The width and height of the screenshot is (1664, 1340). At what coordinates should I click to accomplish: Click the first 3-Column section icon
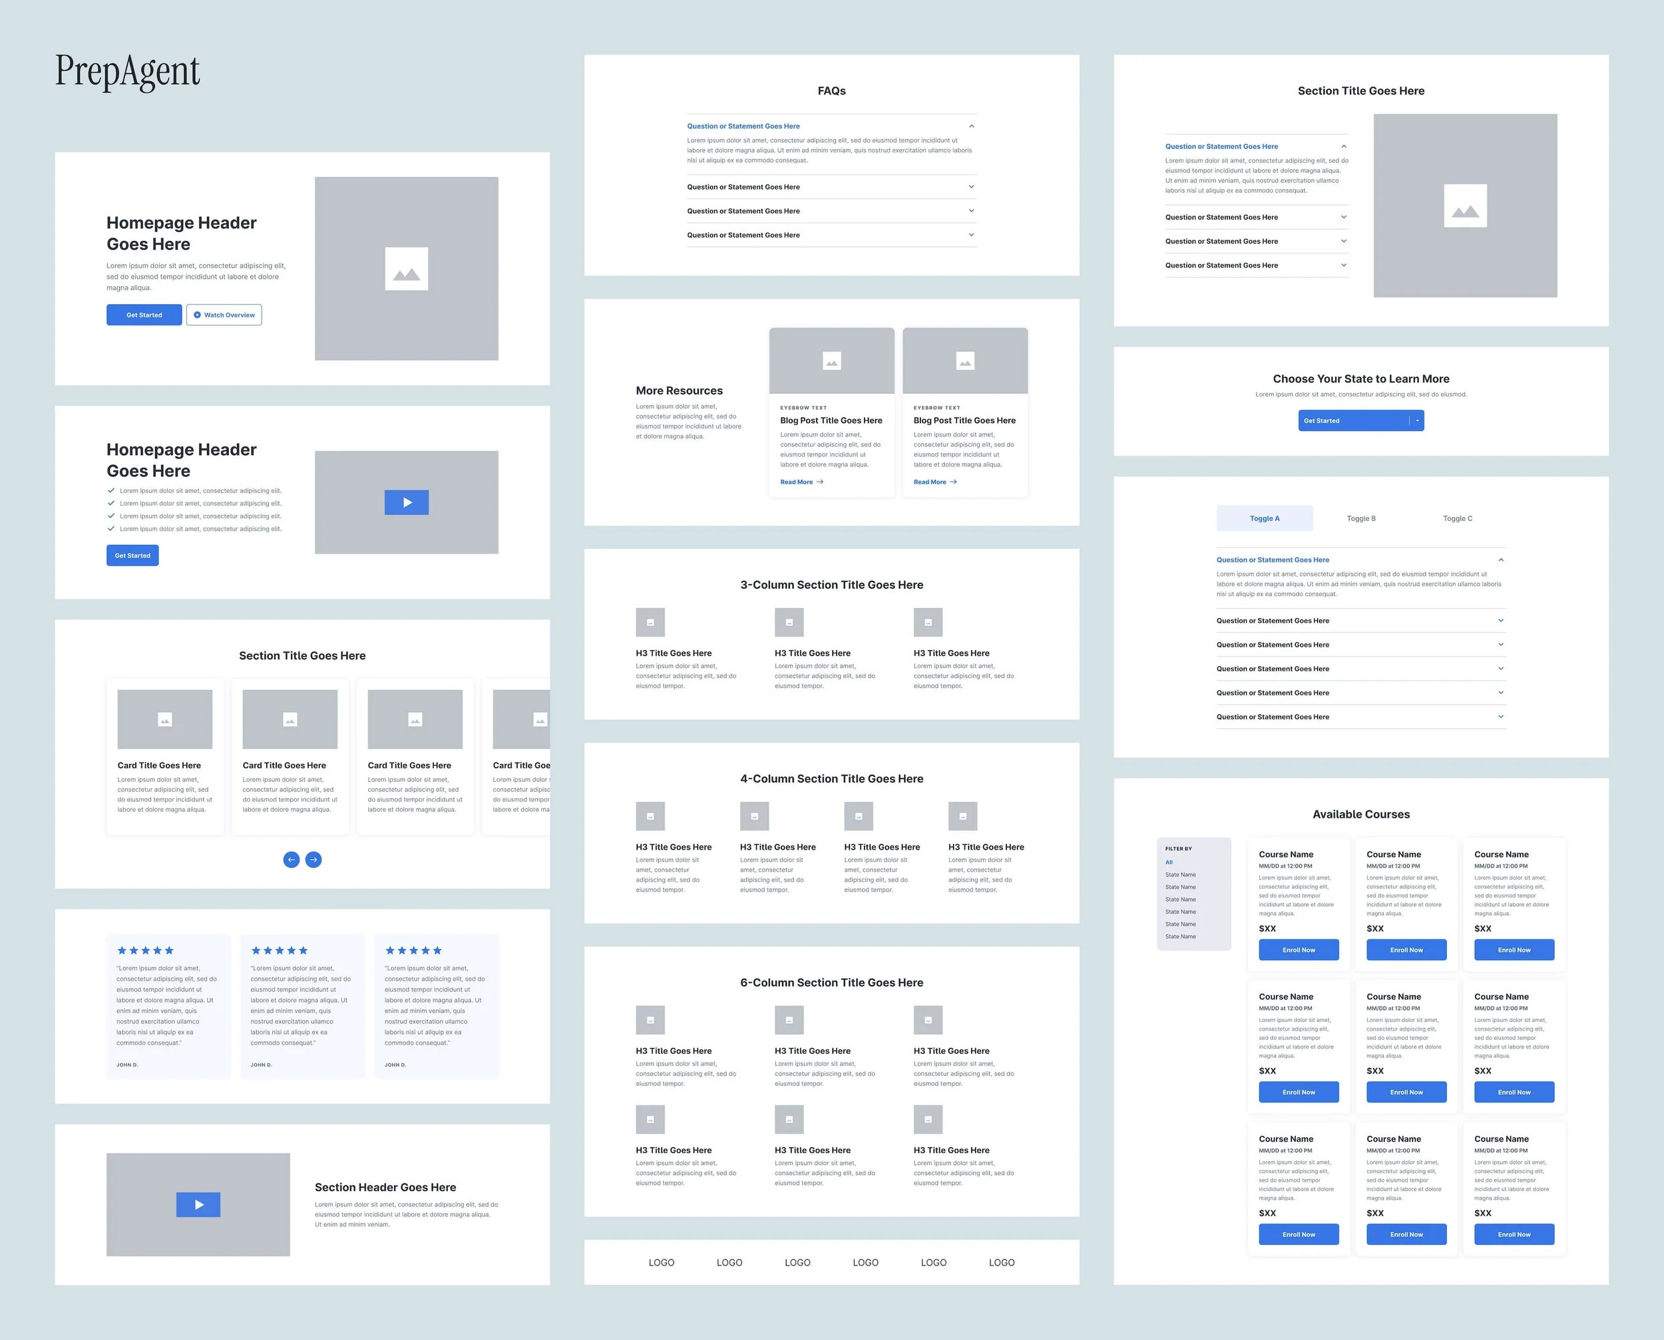click(x=650, y=622)
